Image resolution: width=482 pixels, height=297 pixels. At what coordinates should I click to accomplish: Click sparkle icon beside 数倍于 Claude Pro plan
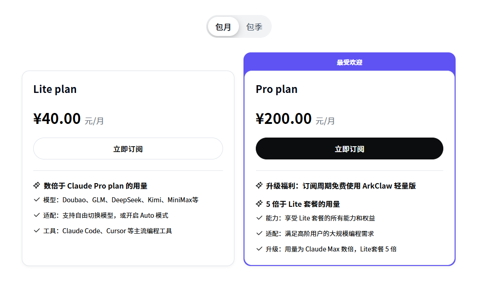pos(37,185)
